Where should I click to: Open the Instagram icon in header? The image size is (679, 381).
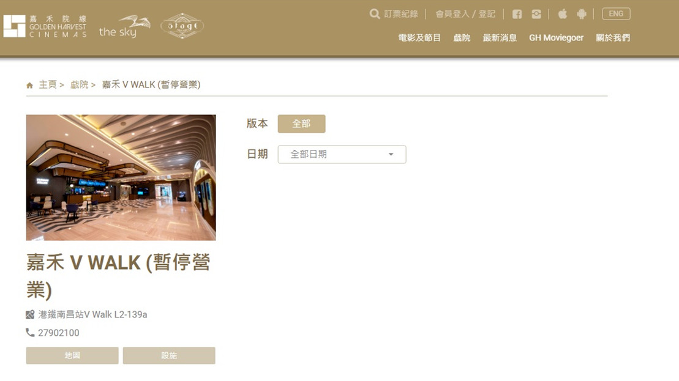(536, 14)
